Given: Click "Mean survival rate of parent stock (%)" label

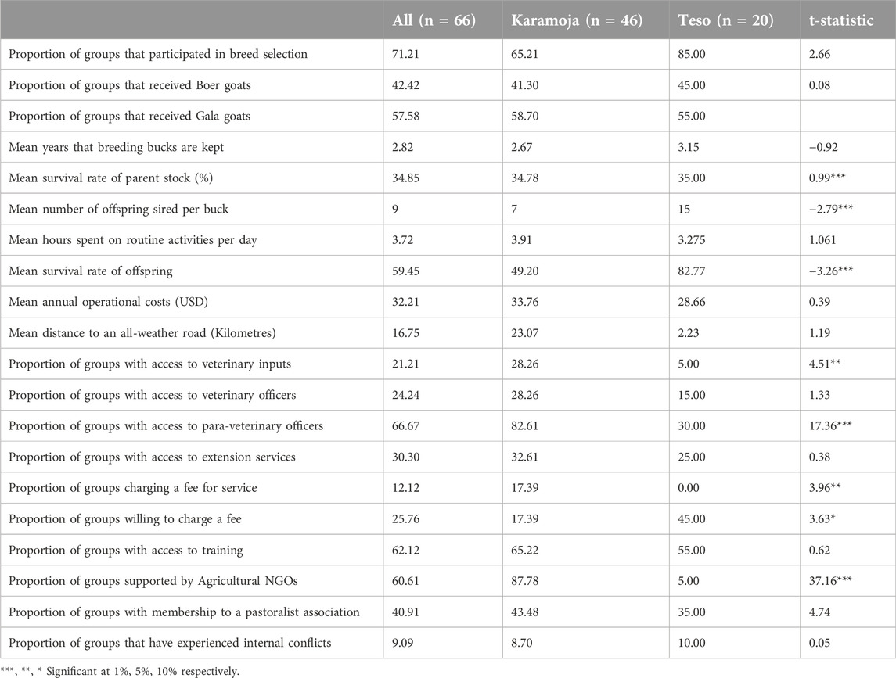Looking at the screenshot, I should tap(111, 178).
